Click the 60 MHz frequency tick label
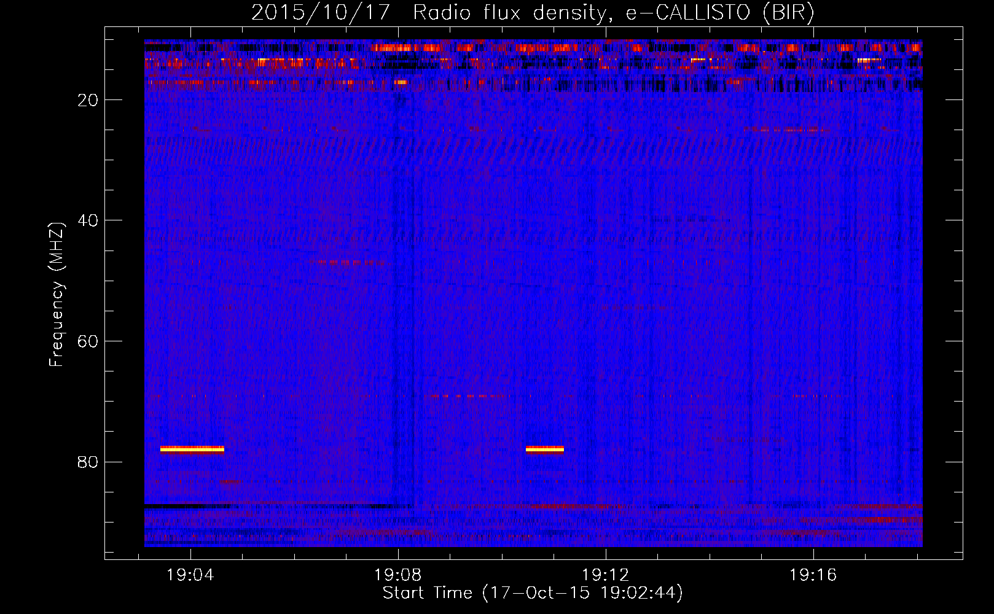The image size is (994, 614). pos(88,341)
